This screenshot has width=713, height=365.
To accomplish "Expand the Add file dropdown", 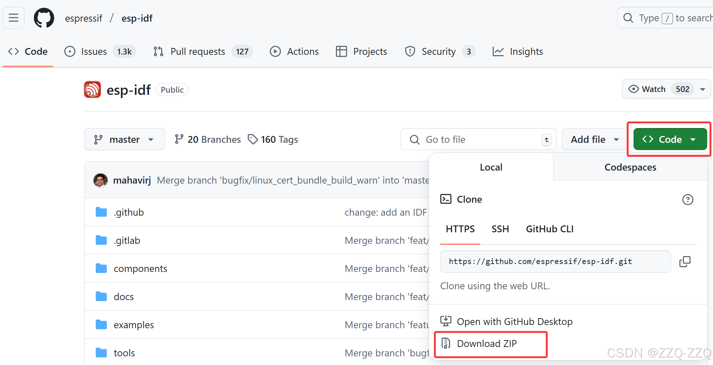I will click(594, 139).
